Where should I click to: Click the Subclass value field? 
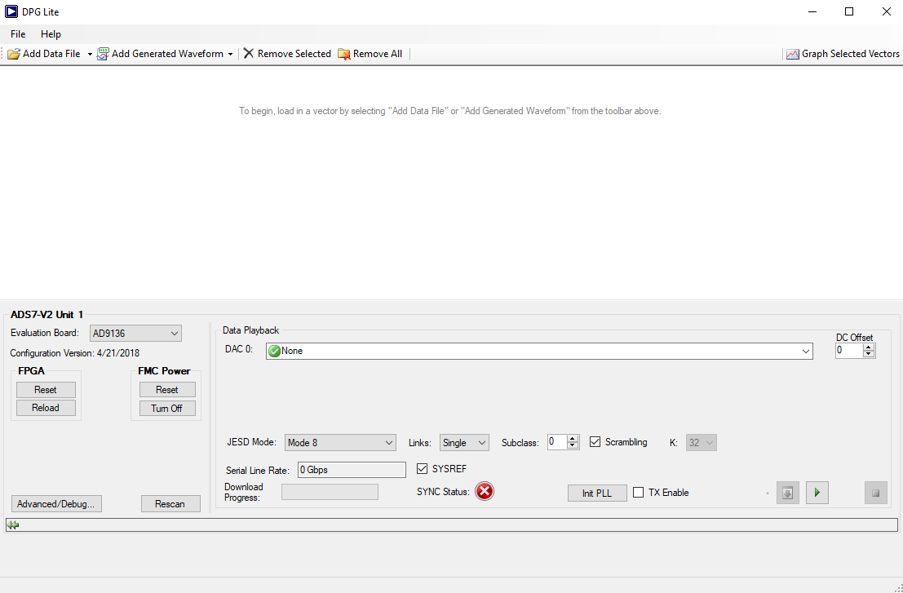pos(557,442)
